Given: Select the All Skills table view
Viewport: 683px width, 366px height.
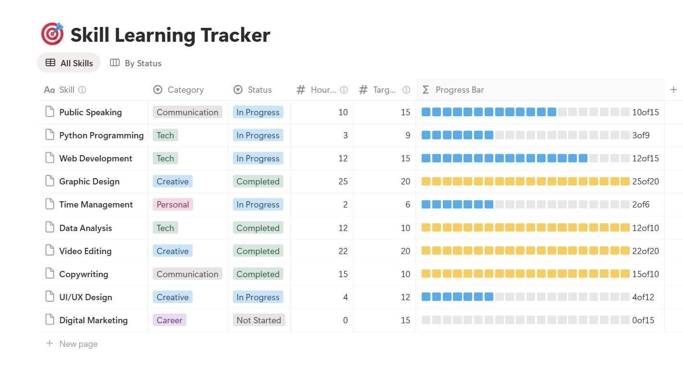Looking at the screenshot, I should click(x=69, y=63).
